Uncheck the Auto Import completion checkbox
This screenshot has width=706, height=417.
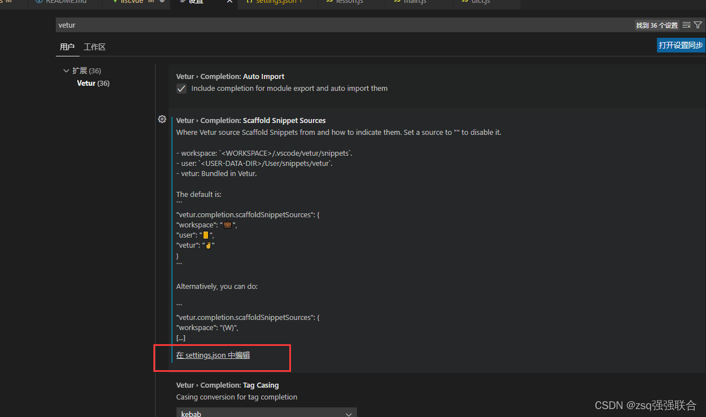point(181,88)
